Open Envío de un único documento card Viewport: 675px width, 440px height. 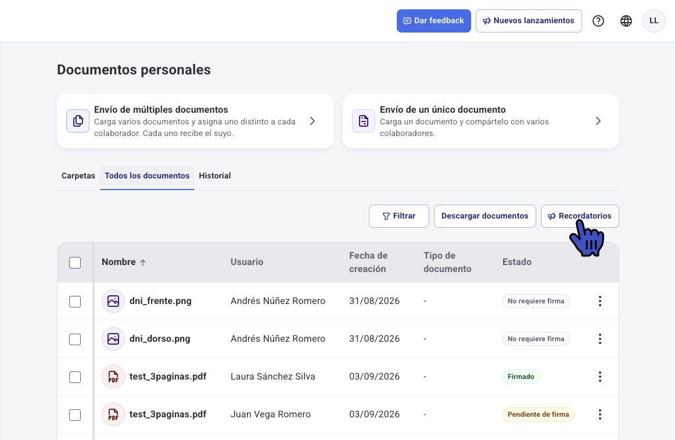tap(481, 121)
